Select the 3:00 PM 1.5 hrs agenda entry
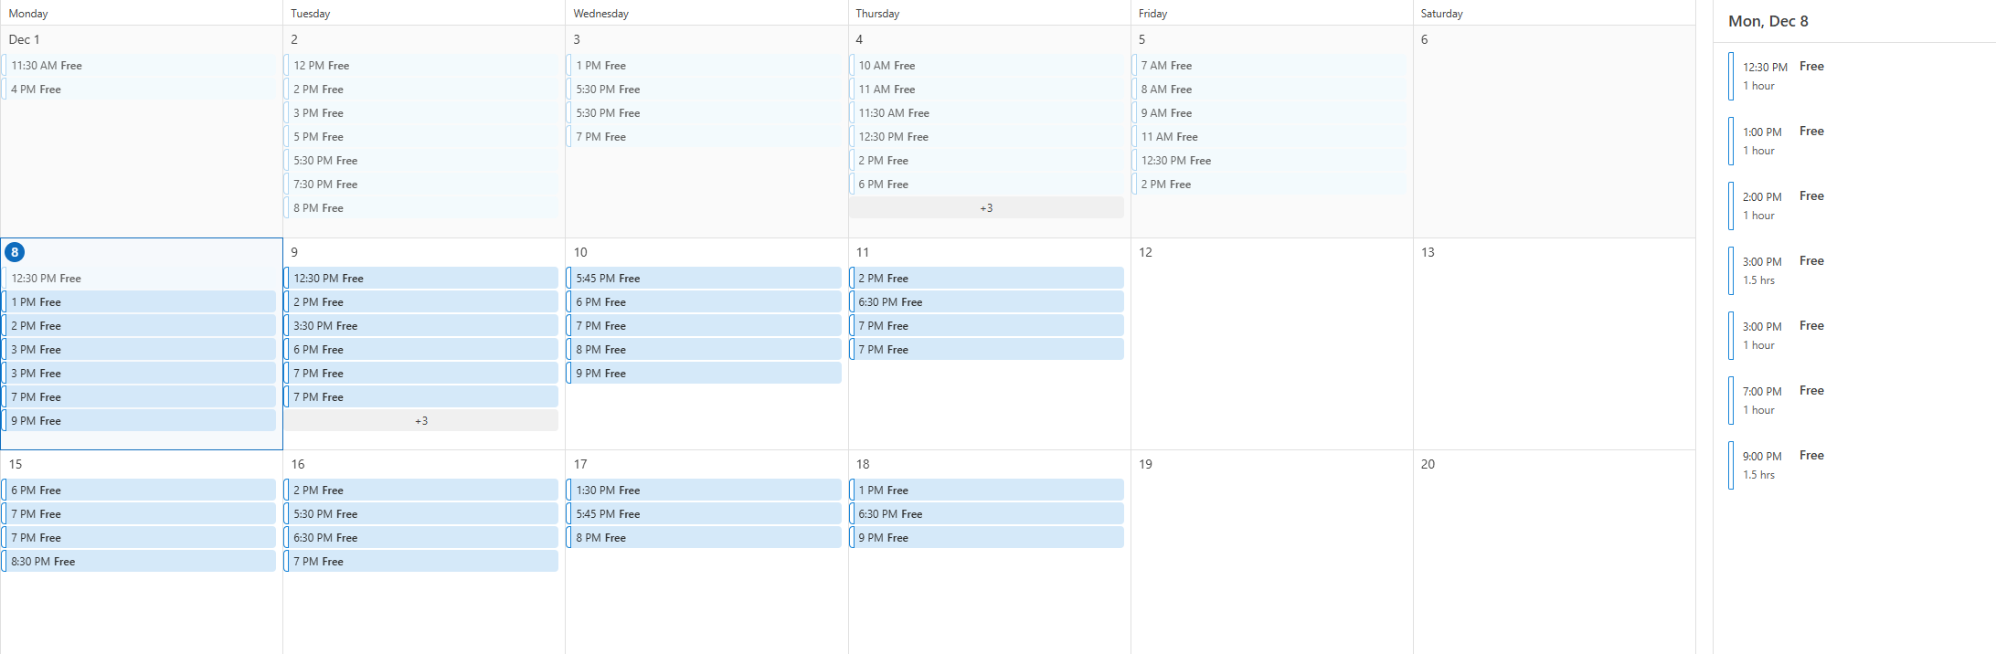1996x654 pixels. [1855, 270]
